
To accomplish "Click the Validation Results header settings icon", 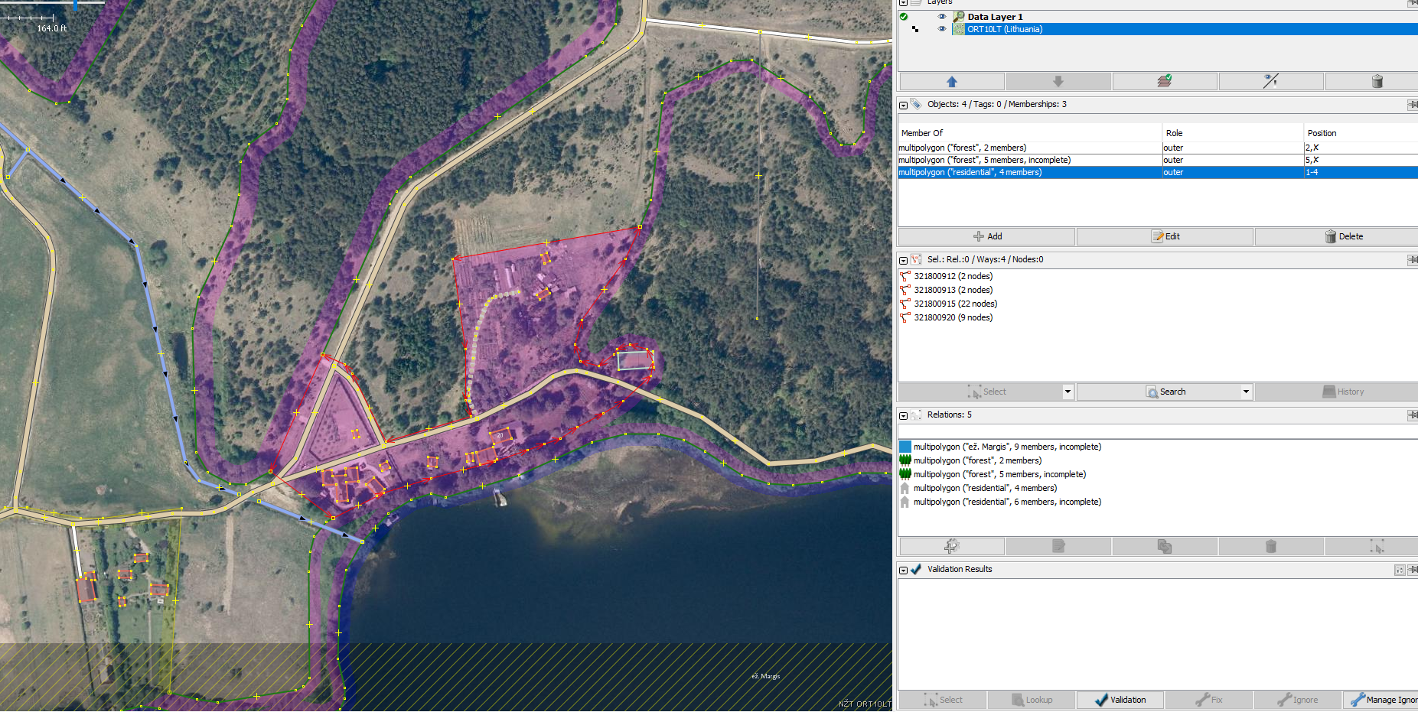I will point(1399,570).
